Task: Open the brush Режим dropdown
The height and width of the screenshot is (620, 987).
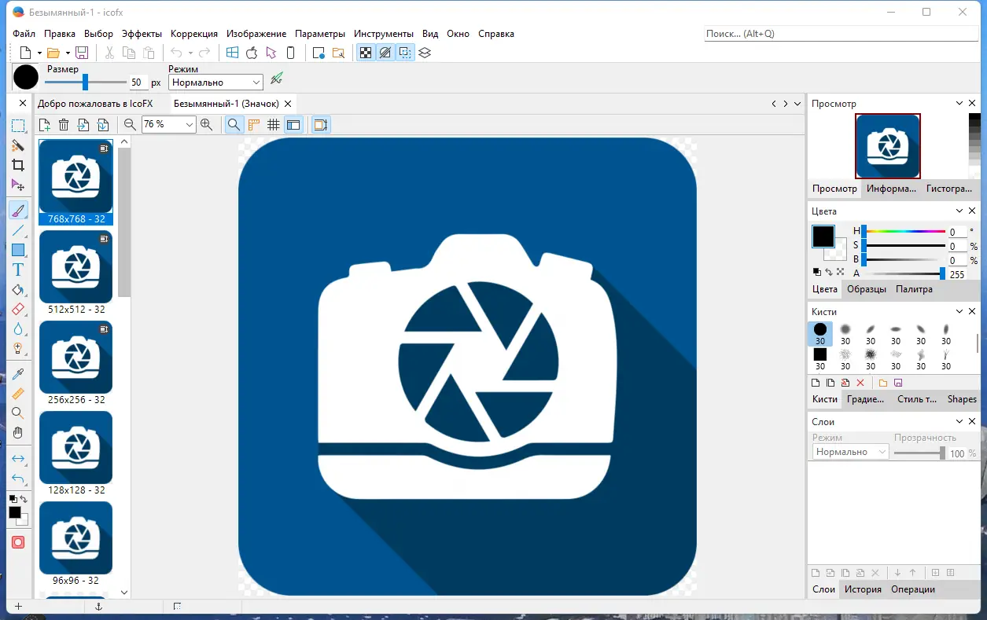Action: pos(216,83)
